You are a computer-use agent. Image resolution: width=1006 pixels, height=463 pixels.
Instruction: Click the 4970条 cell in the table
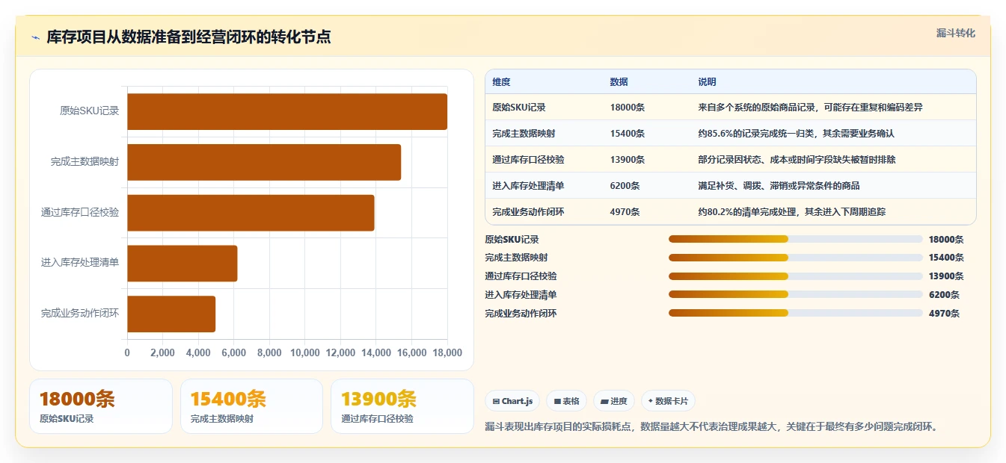pyautogui.click(x=625, y=212)
